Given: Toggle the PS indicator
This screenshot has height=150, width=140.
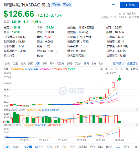Looking at the screenshot, I should click(64, 147).
